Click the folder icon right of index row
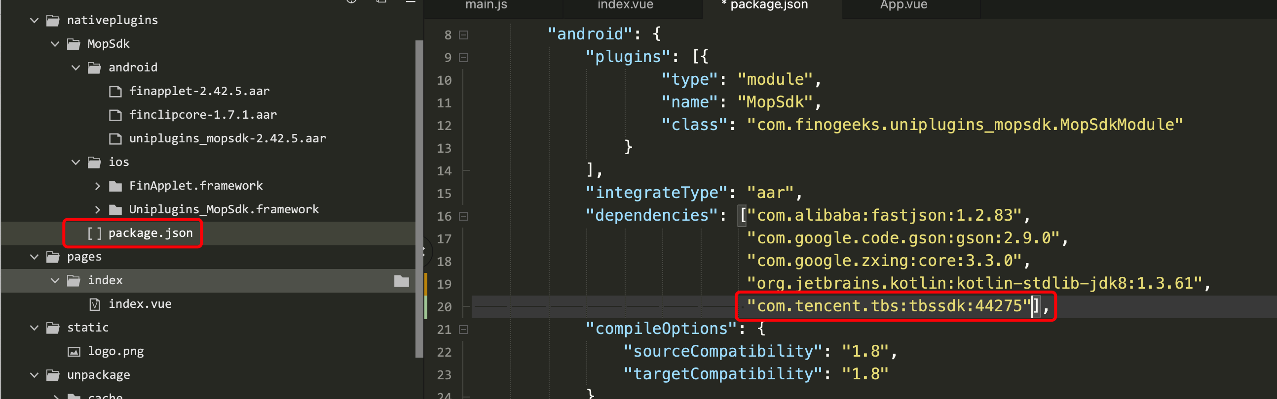This screenshot has width=1277, height=399. tap(401, 281)
